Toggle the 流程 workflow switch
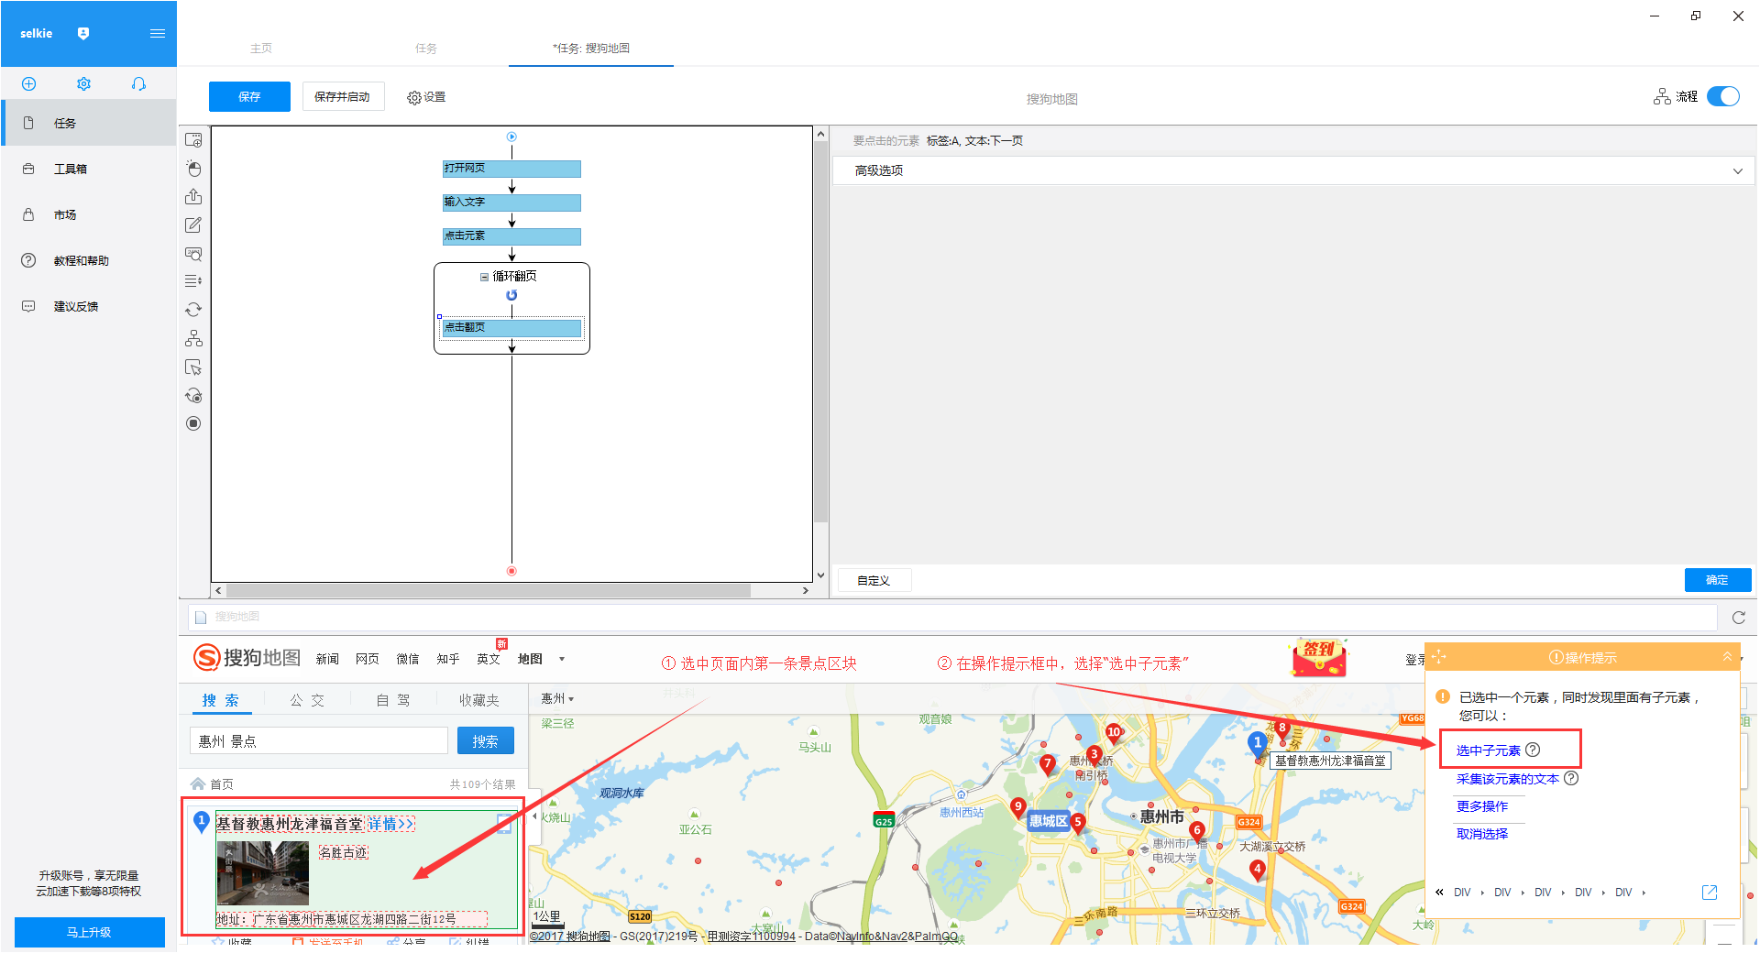1760x953 pixels. 1723,96
